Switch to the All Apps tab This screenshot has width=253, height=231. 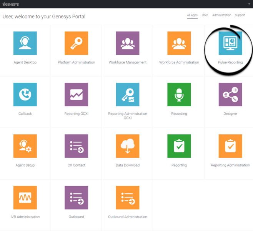[x=192, y=15]
